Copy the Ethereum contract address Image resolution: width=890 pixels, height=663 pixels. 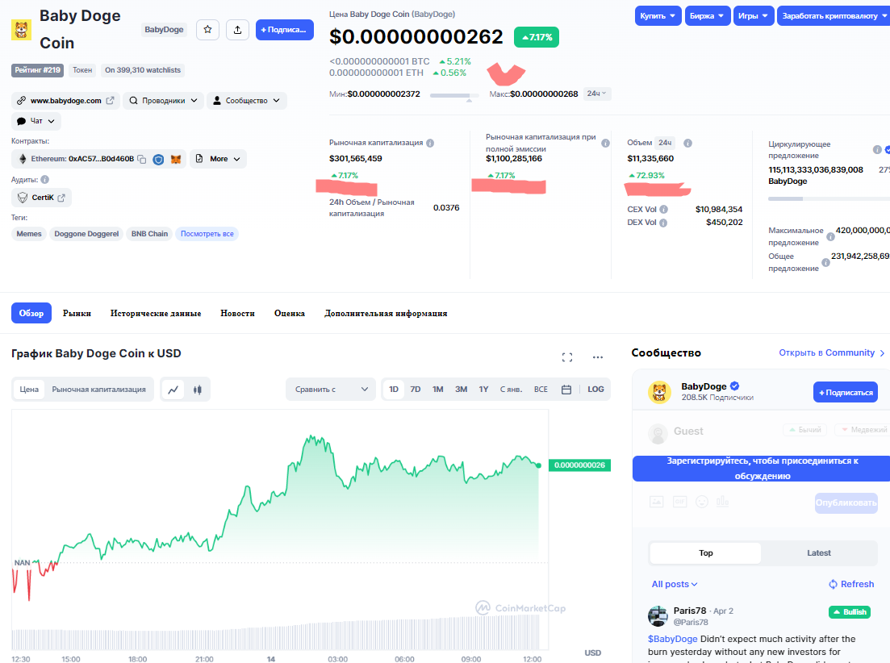click(142, 160)
